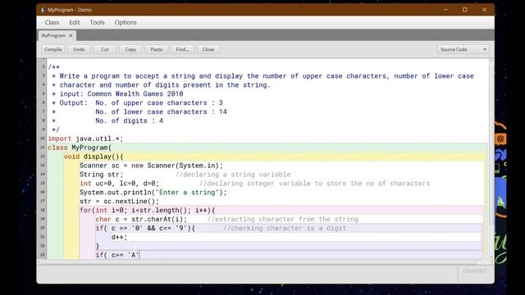This screenshot has height=295, width=525.
Task: Click the Cut button
Action: point(105,49)
